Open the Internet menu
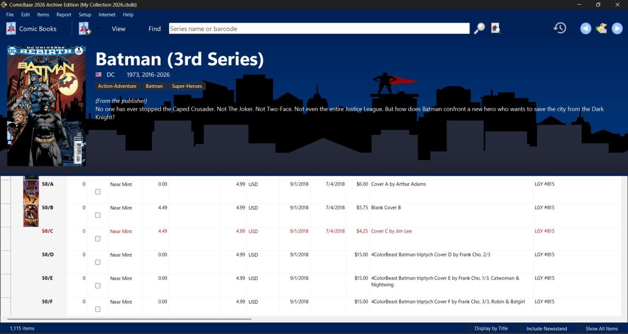 (x=107, y=15)
